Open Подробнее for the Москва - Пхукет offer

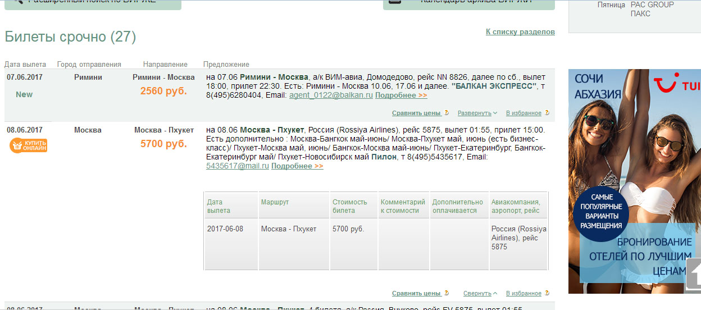point(297,166)
